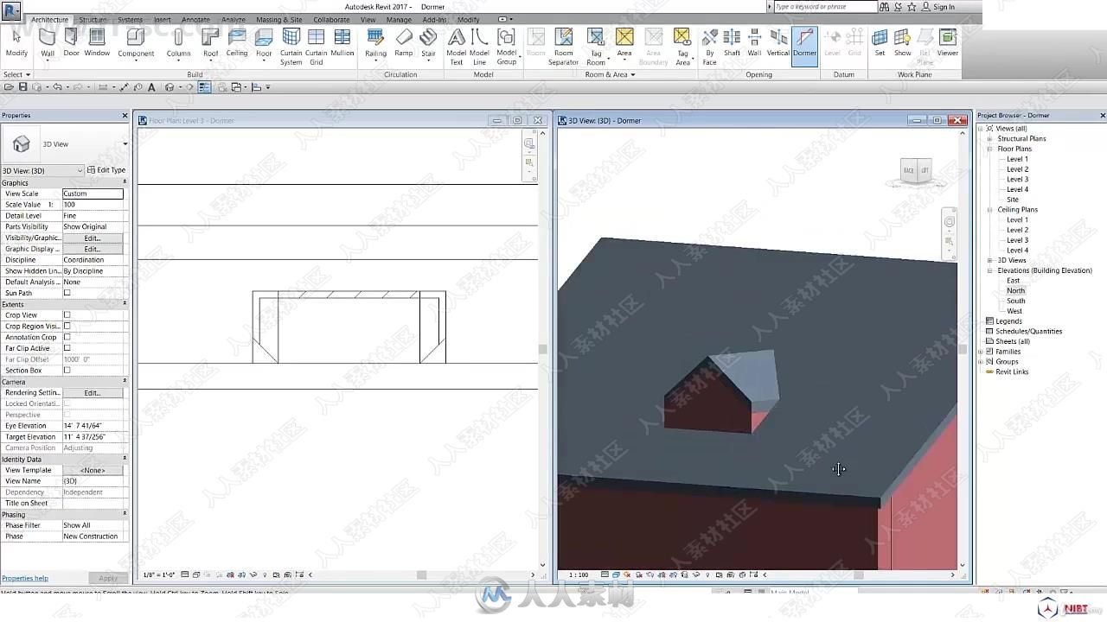Image resolution: width=1107 pixels, height=622 pixels.
Task: Toggle the Far Clip Active checkbox
Action: 67,348
